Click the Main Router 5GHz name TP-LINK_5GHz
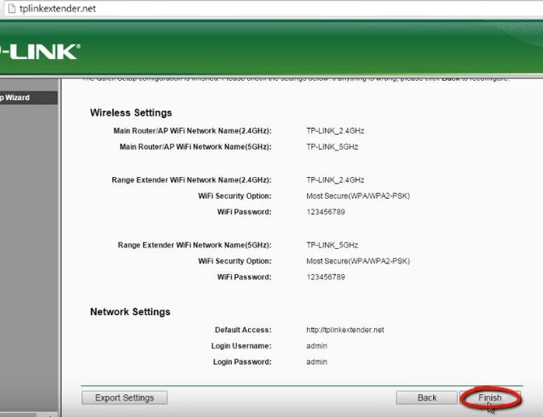543x417 pixels. point(331,147)
